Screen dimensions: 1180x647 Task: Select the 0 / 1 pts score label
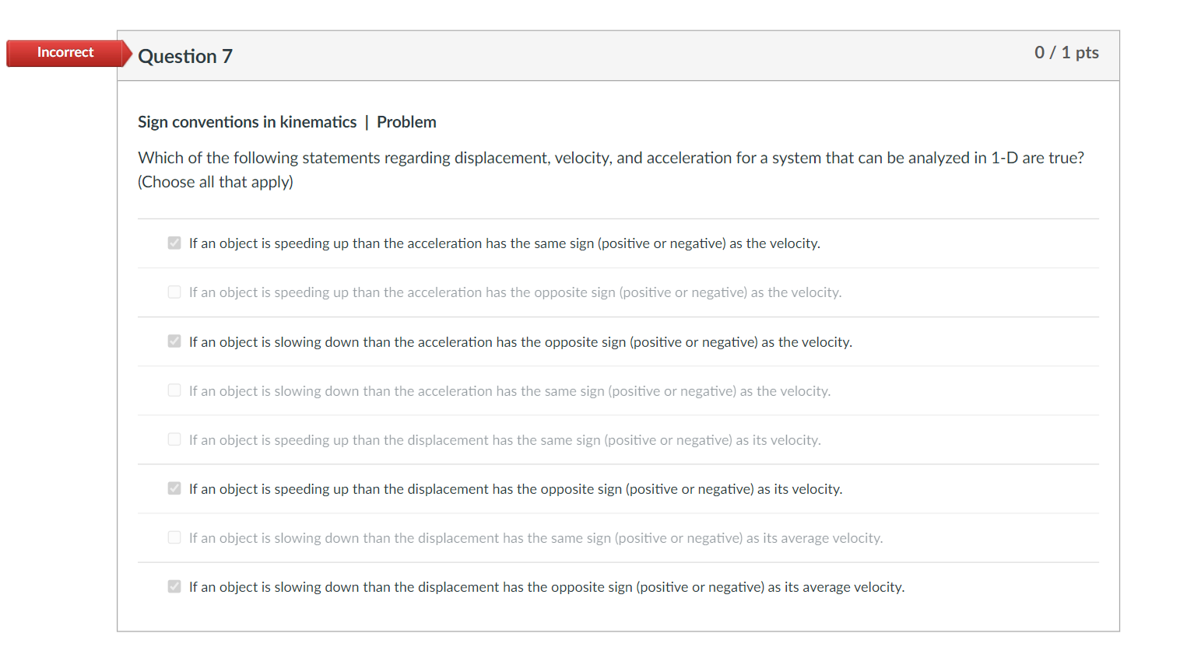point(1067,53)
